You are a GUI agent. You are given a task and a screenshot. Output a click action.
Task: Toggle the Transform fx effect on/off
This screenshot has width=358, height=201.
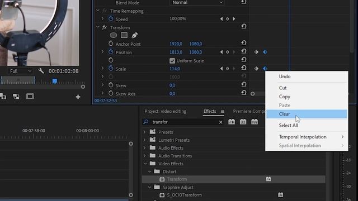click(x=105, y=27)
